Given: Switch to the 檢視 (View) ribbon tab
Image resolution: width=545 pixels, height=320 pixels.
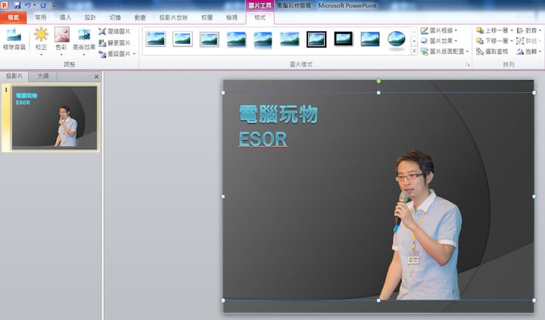Looking at the screenshot, I should click(232, 17).
